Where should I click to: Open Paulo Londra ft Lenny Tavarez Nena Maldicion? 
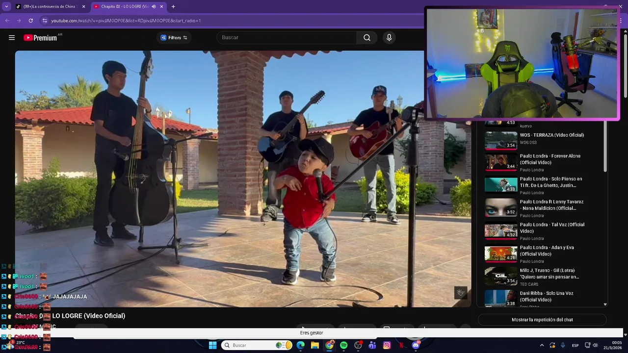[x=551, y=205]
